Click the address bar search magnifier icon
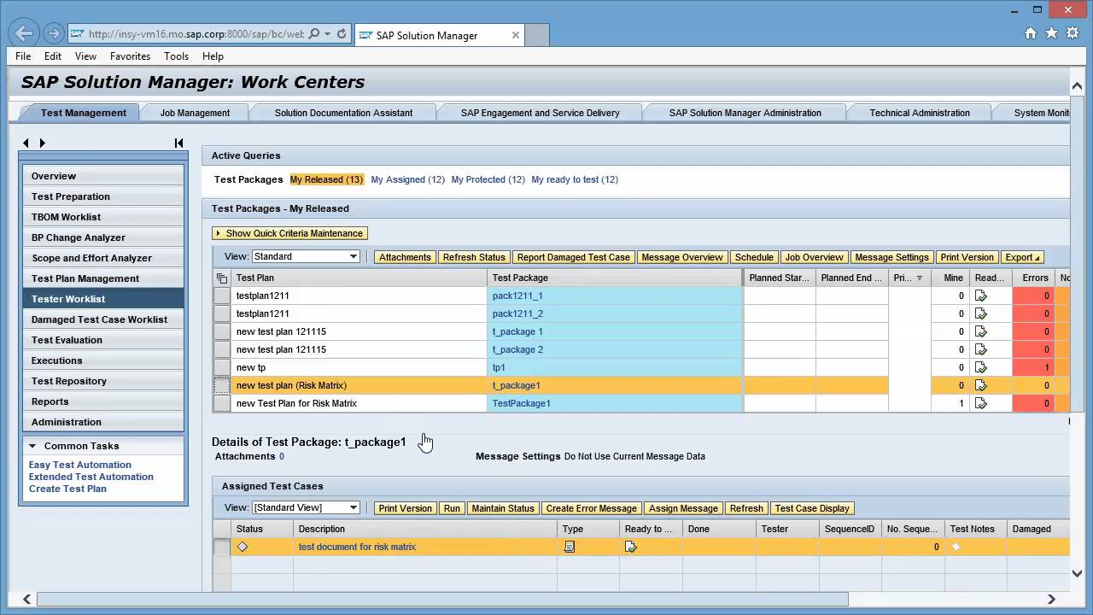This screenshot has height=615, width=1093. tap(313, 34)
